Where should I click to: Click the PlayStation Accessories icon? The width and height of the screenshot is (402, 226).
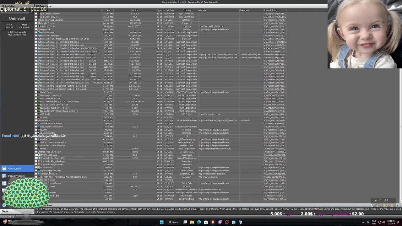(39, 127)
